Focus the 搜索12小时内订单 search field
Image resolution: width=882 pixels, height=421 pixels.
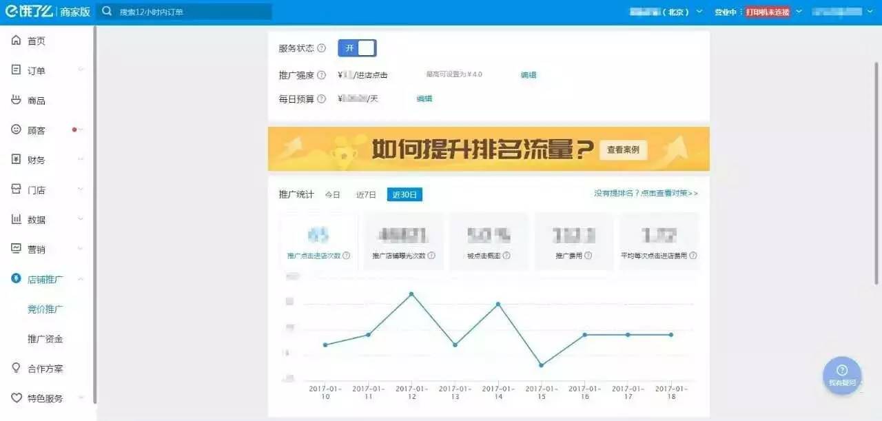[x=184, y=12]
